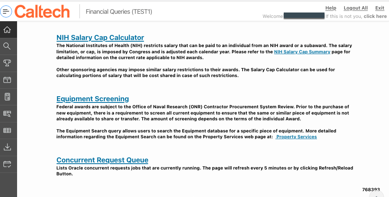389x197 pixels.
Task: Click Logout All in the header
Action: coord(355,8)
